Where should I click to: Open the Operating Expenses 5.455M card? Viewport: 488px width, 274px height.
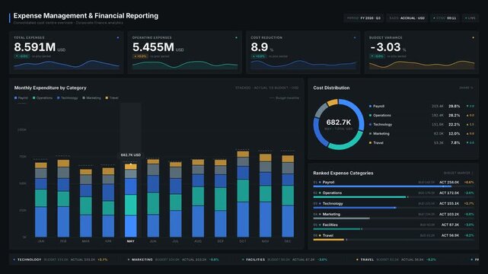point(185,52)
